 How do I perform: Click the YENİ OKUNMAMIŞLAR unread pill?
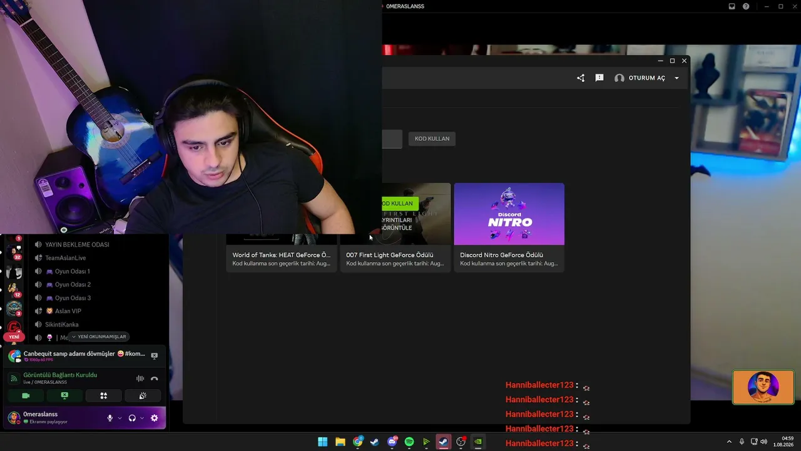point(99,336)
